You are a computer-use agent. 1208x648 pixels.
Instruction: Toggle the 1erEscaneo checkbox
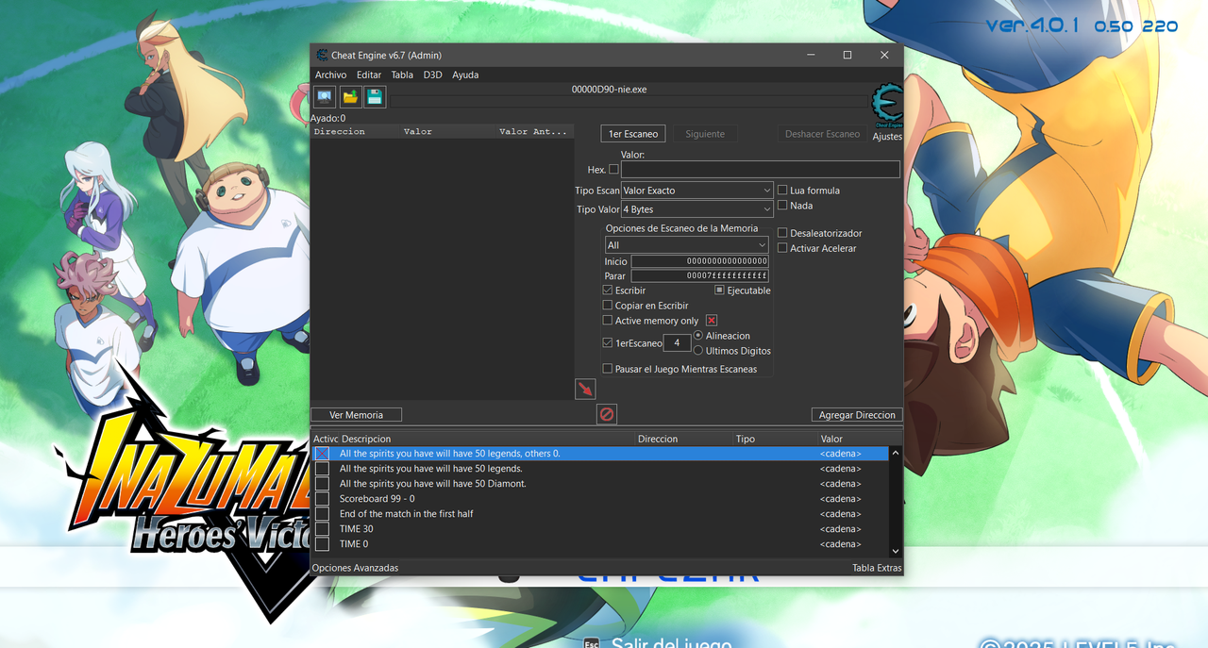click(608, 343)
